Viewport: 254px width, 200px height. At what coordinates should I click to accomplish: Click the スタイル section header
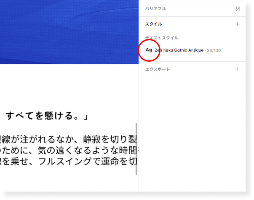[x=153, y=24]
